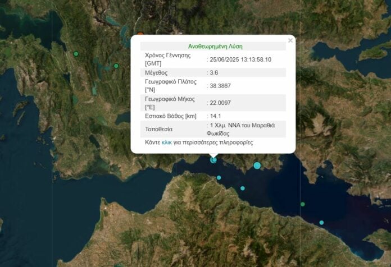
Task: Click the 'Χρόνος Γέννησης [GMT]' label
Action: pos(168,59)
